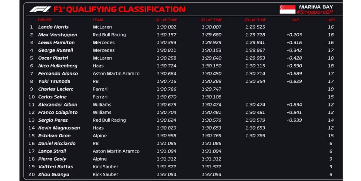
Task: Click Norris's Q3 time 1:29.525
Action: (255, 27)
